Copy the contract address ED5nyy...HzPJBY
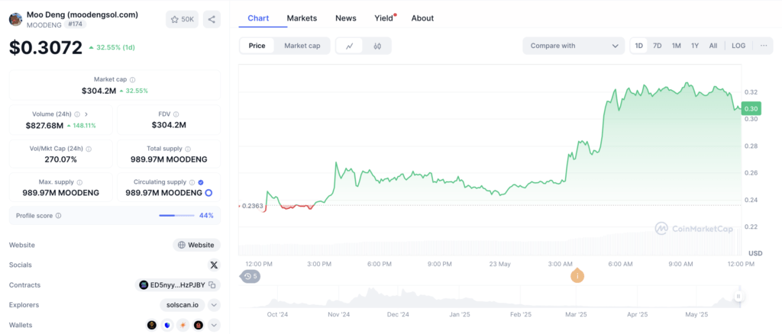Screen dimensions: 782x334 pyautogui.click(x=212, y=285)
